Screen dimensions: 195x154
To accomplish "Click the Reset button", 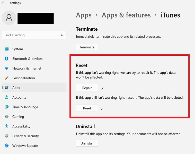I will pos(87,108).
